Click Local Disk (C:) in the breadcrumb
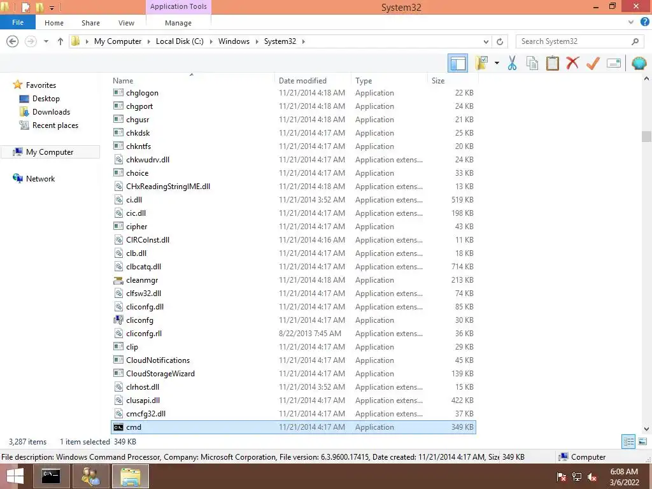This screenshot has height=489, width=652. point(180,41)
